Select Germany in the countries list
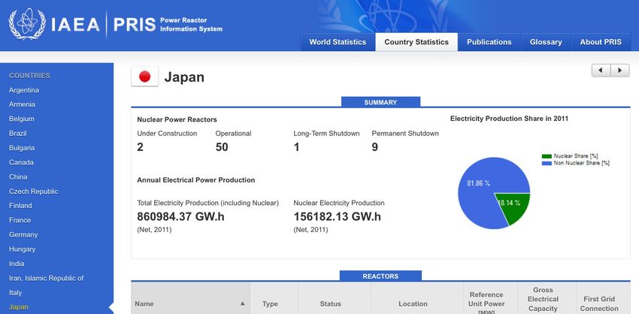Image resolution: width=639 pixels, height=314 pixels. (x=23, y=234)
